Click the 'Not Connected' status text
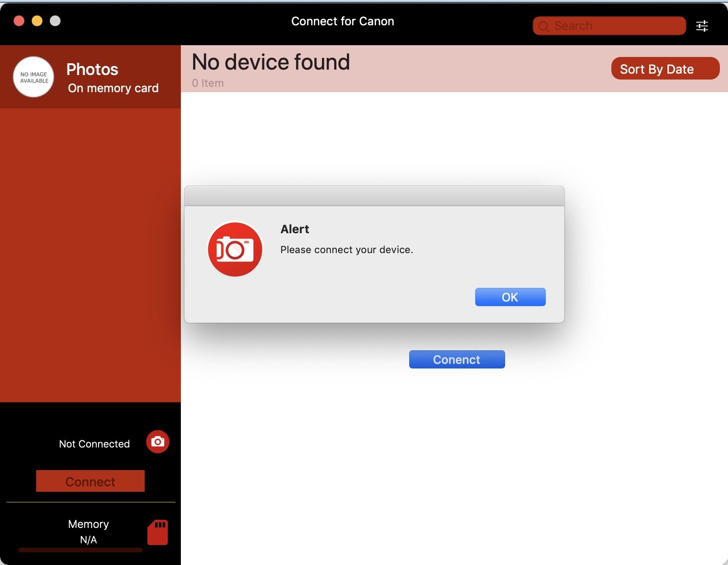This screenshot has height=565, width=728. pos(95,444)
